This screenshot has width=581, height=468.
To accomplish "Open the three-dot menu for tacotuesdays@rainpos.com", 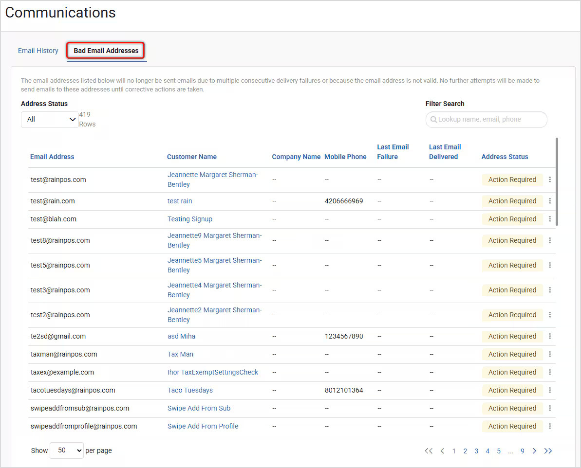I will tap(550, 390).
